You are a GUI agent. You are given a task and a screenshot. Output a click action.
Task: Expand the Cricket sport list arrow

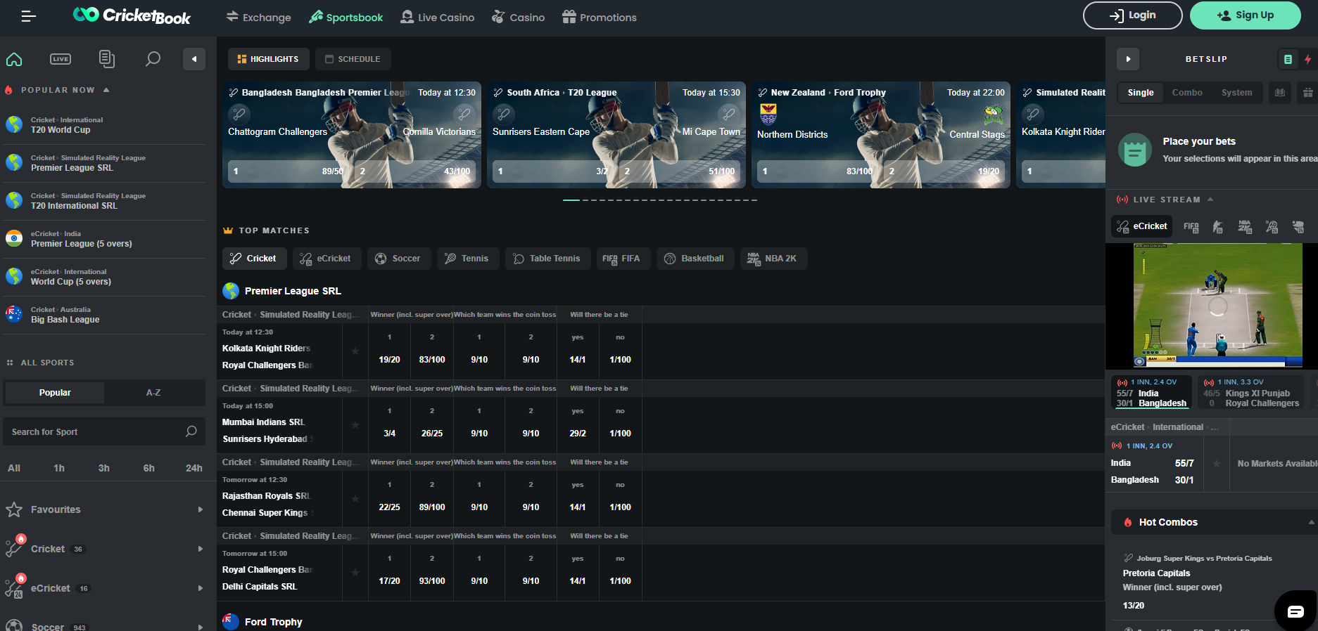[201, 549]
